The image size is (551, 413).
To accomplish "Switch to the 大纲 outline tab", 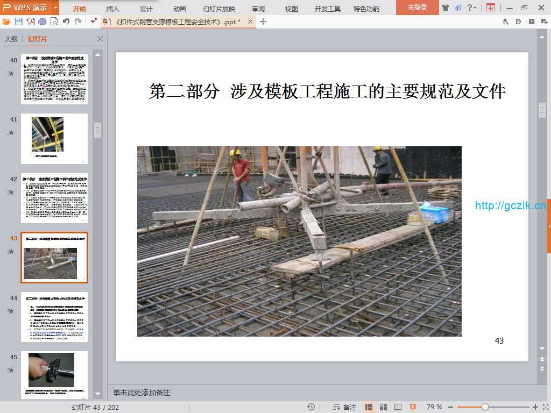I will click(11, 39).
